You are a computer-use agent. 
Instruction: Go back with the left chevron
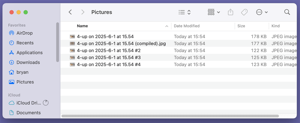(x=70, y=12)
